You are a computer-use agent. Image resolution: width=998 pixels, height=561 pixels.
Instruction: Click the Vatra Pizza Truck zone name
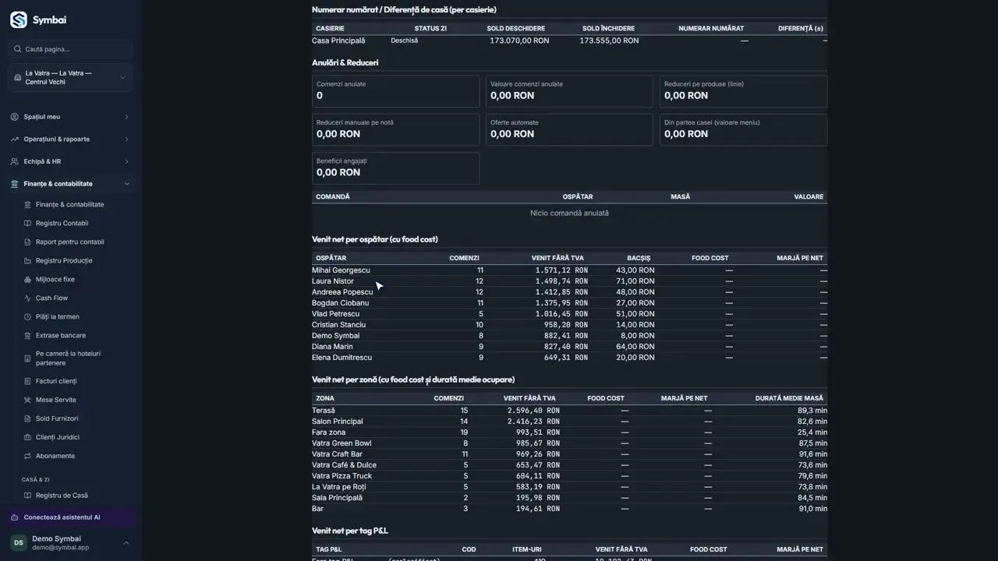[x=342, y=476]
